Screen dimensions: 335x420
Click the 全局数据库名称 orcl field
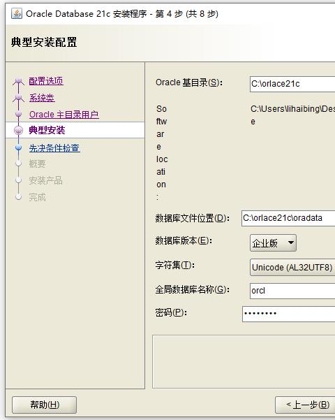[292, 291]
